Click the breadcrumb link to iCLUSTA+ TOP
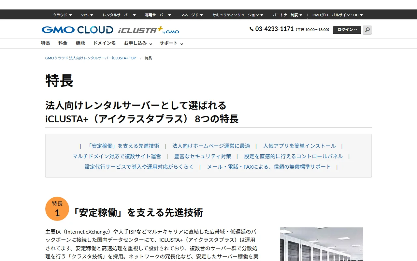Screen dimensions: 417x261 click(x=91, y=58)
